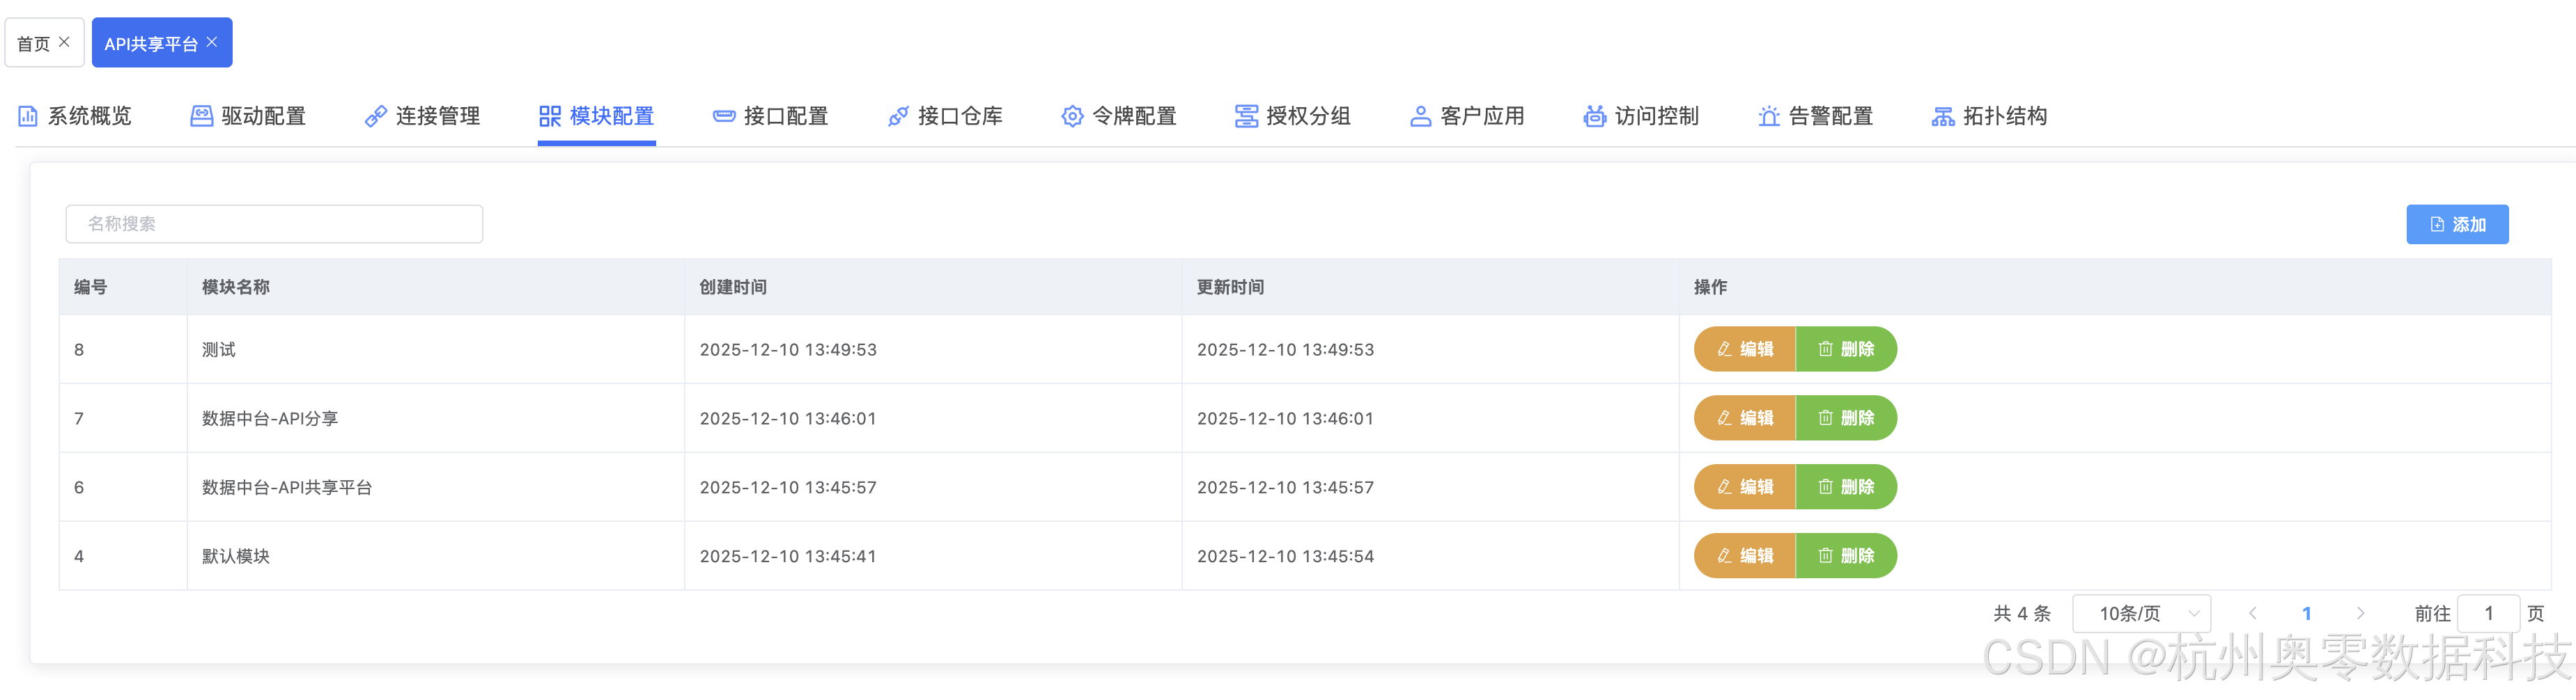Screen dimensions: 2576x700
Task: Click the 连接管理 link icon
Action: (x=375, y=116)
